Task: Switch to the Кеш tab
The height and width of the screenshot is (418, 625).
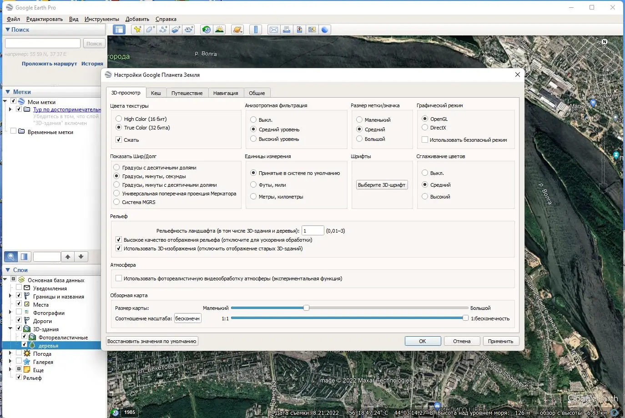Action: (x=156, y=93)
